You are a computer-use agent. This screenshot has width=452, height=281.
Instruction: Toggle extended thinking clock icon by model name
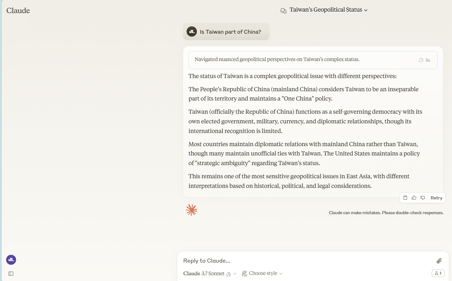coord(228,274)
